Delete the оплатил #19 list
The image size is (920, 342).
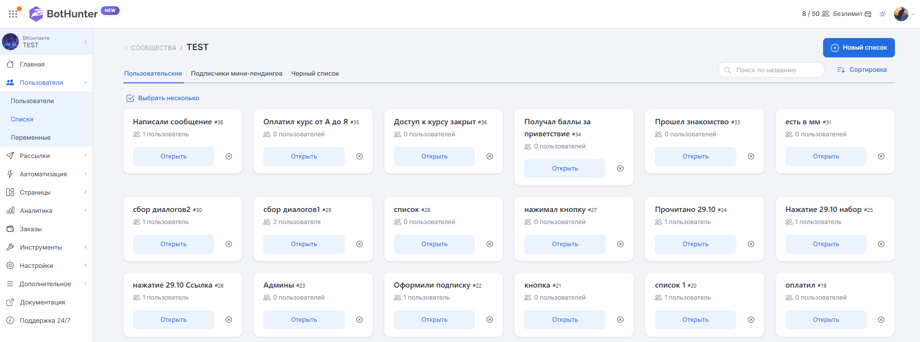tap(881, 320)
